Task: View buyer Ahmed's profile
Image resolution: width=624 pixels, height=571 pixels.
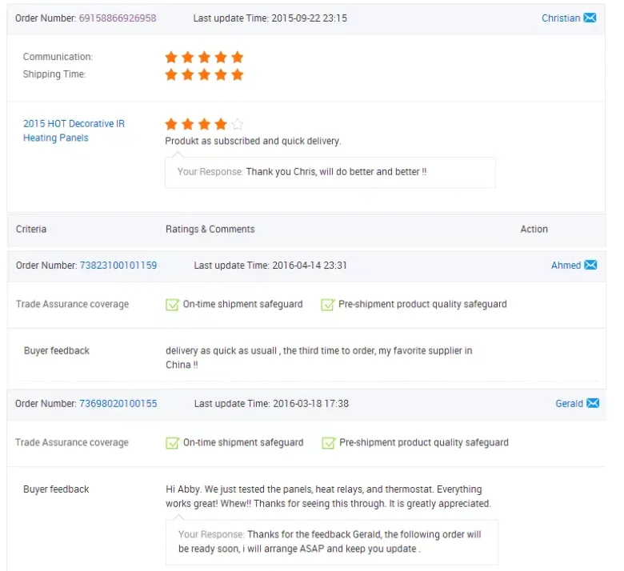Action: 566,265
